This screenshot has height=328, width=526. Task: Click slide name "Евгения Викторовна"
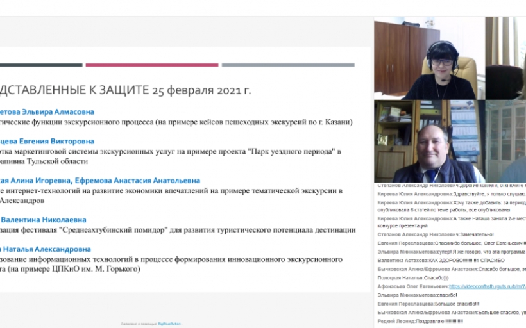click(56, 142)
